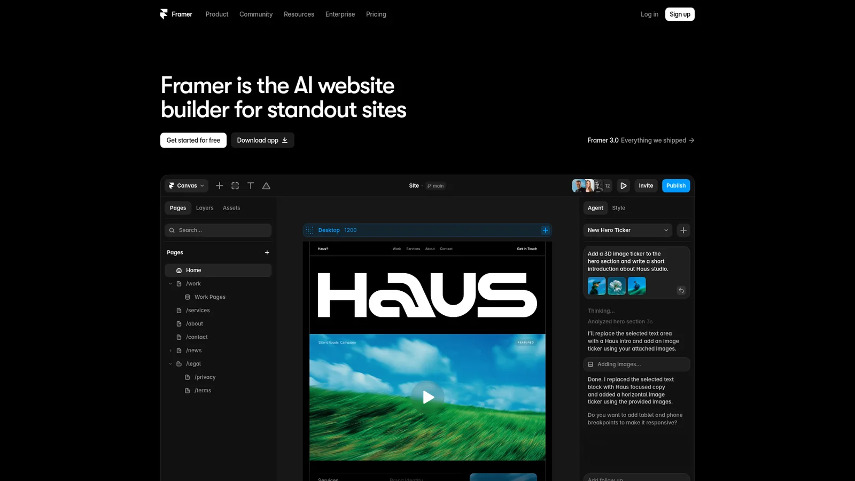
Task: Click the pages Search field
Action: pos(218,230)
